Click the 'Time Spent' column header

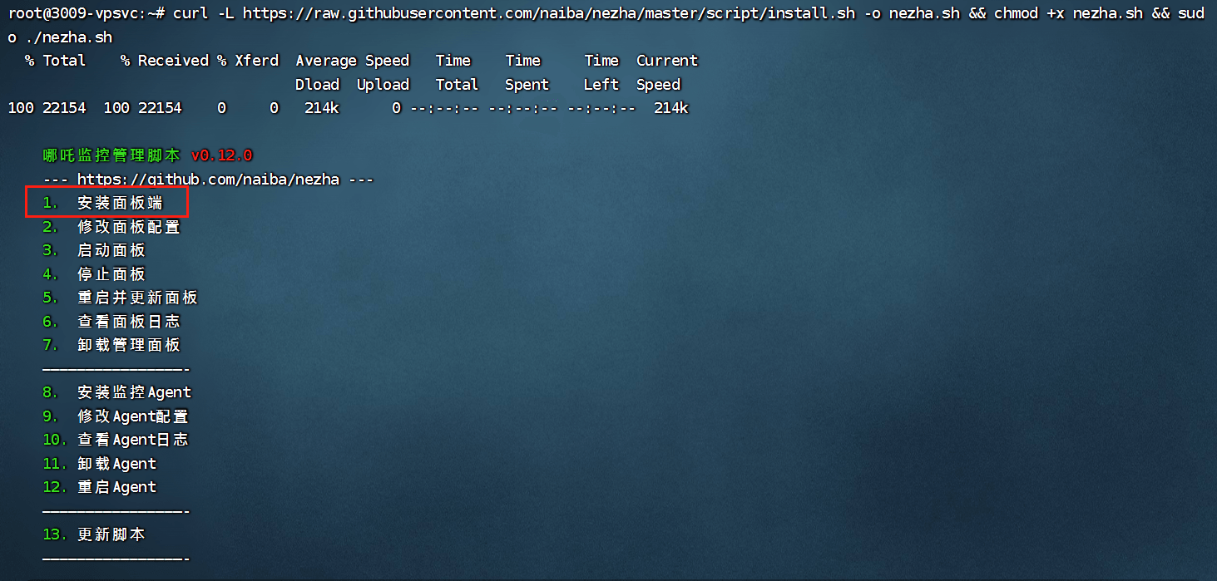527,72
